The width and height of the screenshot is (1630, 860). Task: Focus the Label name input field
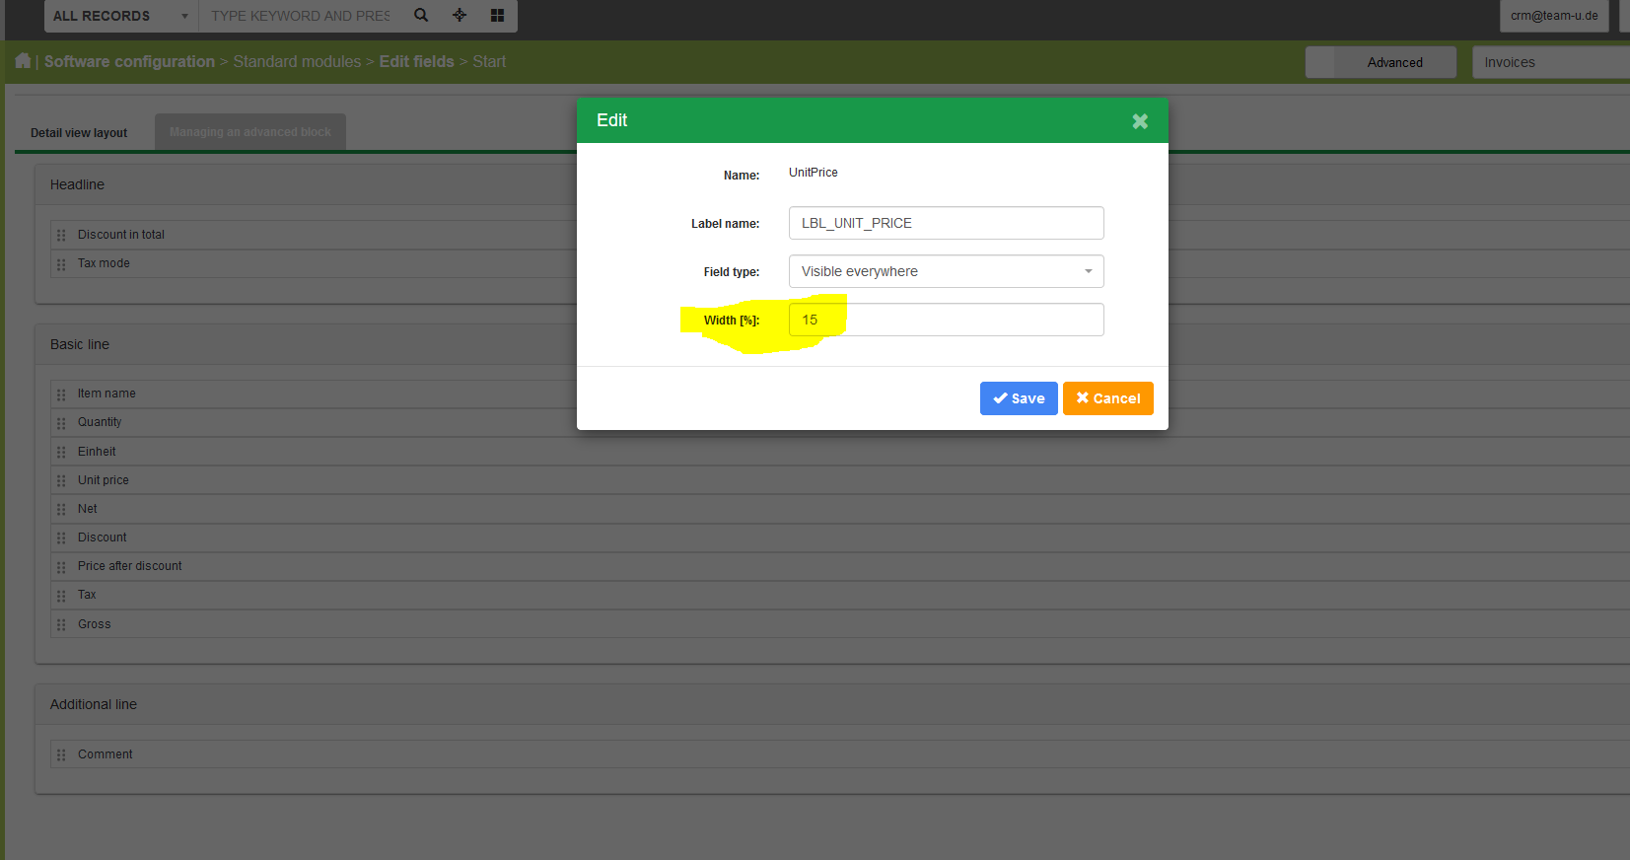[x=946, y=223]
